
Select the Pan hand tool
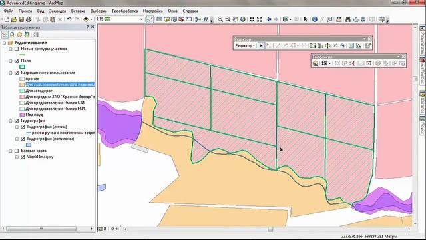click(x=235, y=19)
